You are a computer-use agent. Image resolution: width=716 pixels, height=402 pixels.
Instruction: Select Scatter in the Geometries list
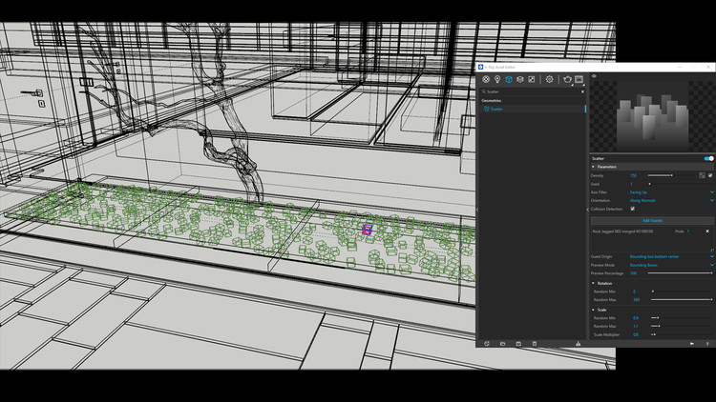click(497, 109)
